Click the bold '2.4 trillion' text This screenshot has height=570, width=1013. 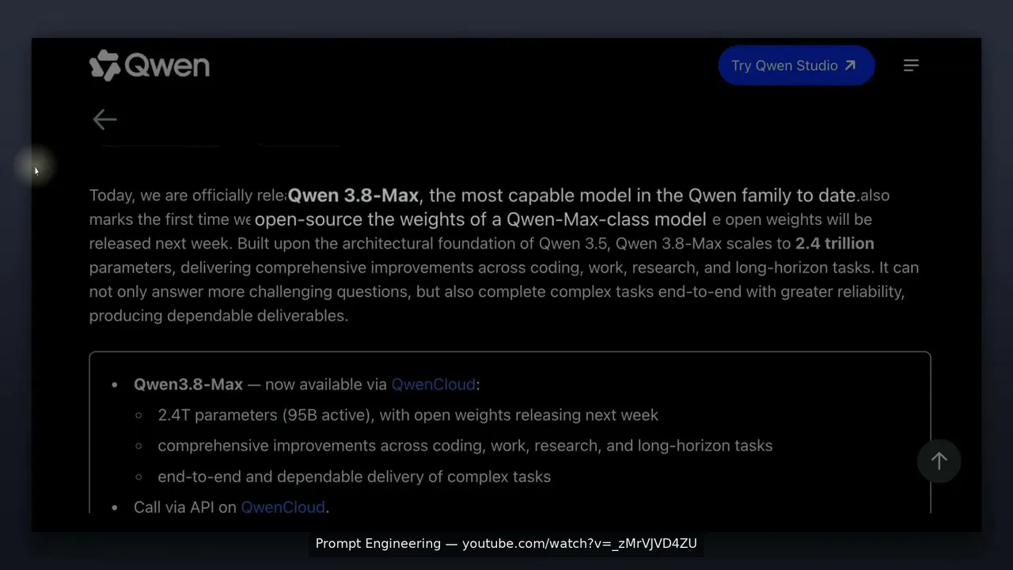click(x=834, y=243)
